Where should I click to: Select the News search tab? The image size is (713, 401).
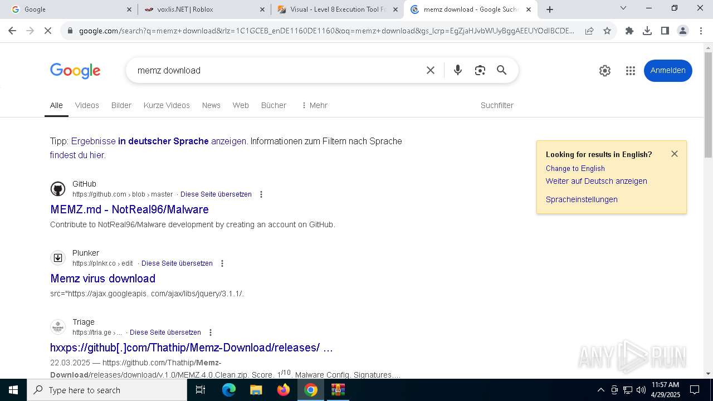(x=211, y=105)
